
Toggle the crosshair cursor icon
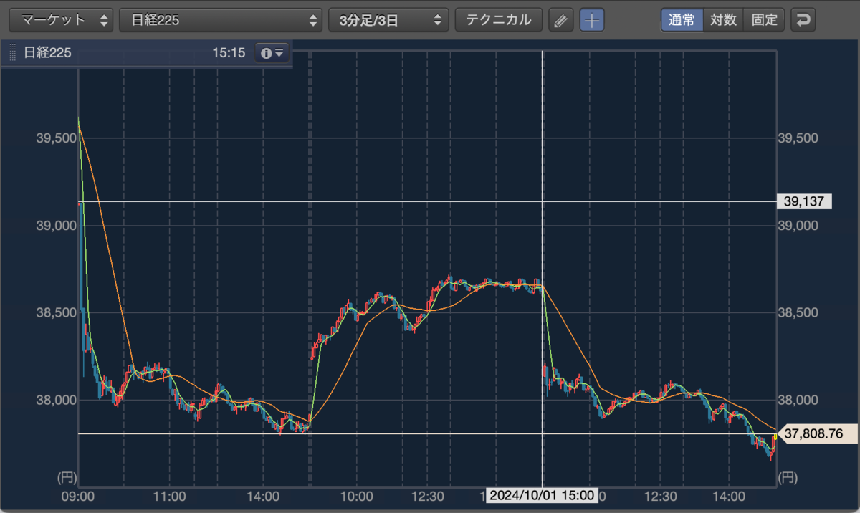click(x=592, y=20)
